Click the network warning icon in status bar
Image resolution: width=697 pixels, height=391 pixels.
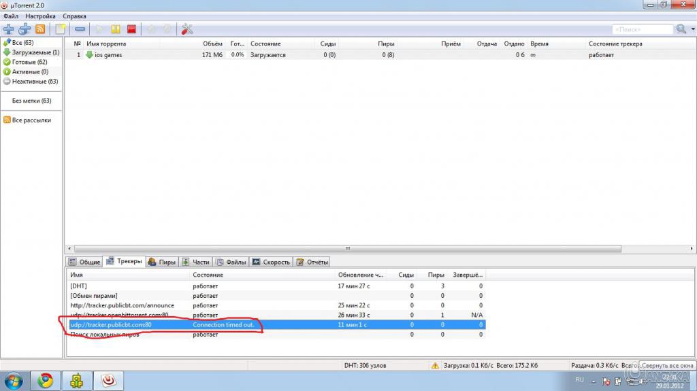(x=435, y=365)
